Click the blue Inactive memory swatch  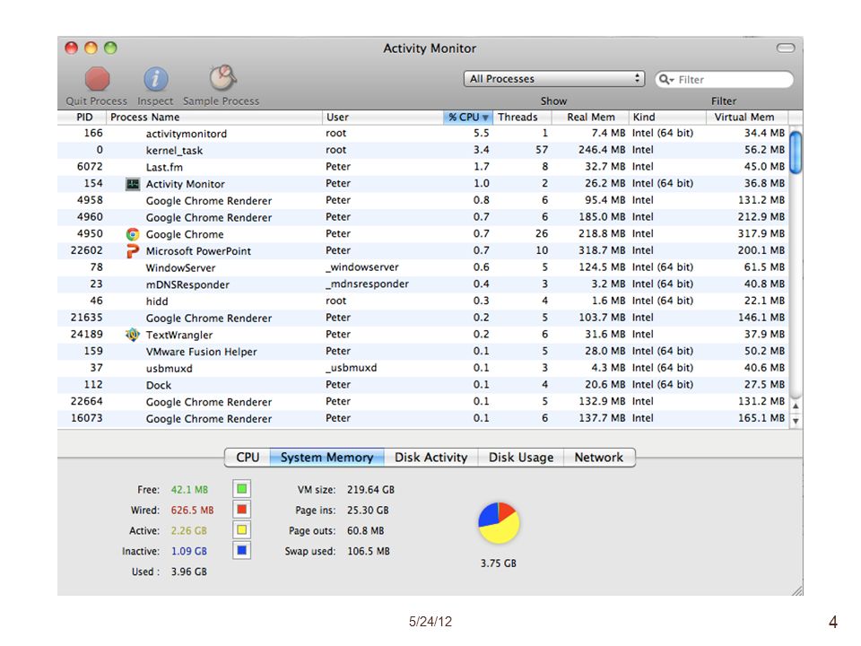tap(241, 550)
